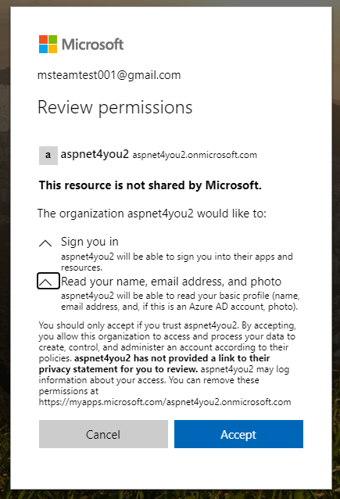Viewport: 340px width, 499px height.
Task: Click the msteamtest001@gmail.com account text
Action: (x=109, y=75)
